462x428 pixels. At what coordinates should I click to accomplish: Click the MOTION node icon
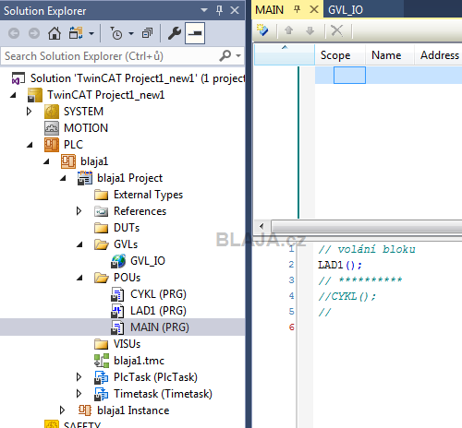[52, 128]
